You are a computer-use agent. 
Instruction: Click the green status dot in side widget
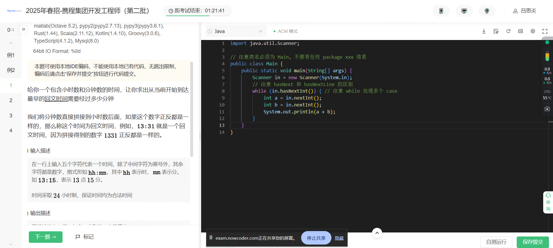(547, 42)
